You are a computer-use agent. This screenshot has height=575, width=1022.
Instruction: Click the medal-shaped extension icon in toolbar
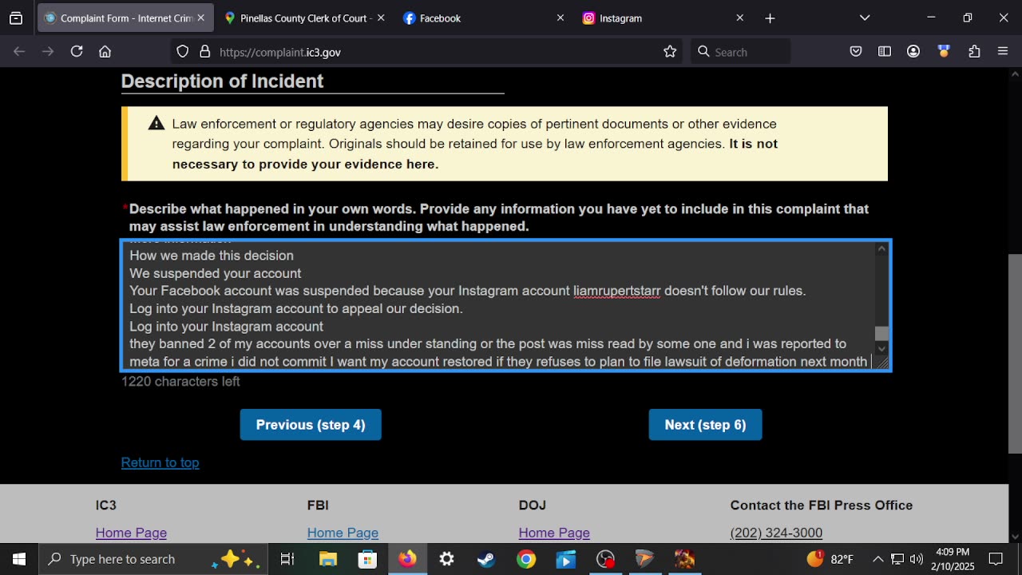(944, 51)
